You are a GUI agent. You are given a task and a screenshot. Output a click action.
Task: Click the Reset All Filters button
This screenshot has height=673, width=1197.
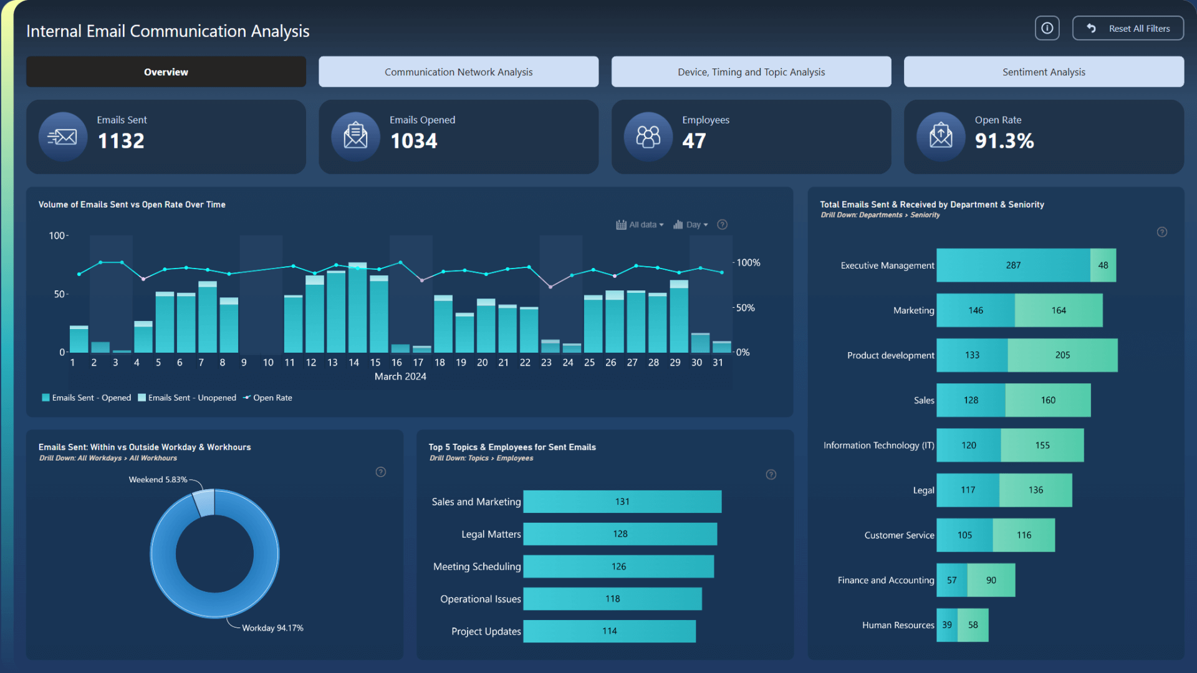pos(1127,27)
